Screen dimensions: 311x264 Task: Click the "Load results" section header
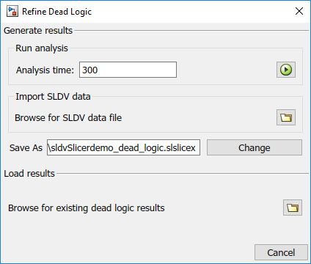pos(29,174)
